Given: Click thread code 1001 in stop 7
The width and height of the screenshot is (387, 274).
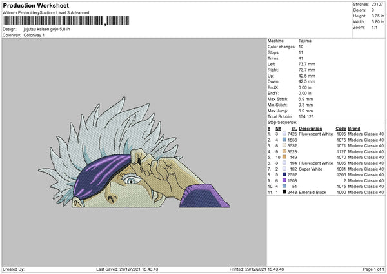Looking at the screenshot, I should pos(341,169).
